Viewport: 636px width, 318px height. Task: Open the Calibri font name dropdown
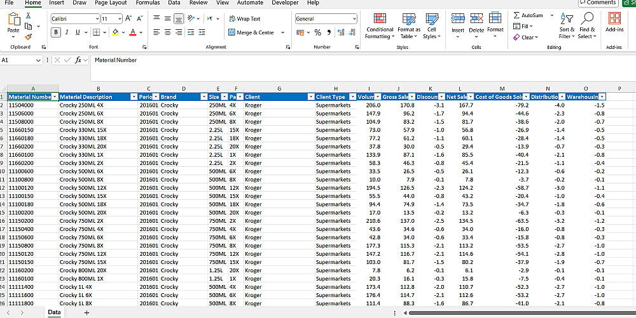coord(97,19)
